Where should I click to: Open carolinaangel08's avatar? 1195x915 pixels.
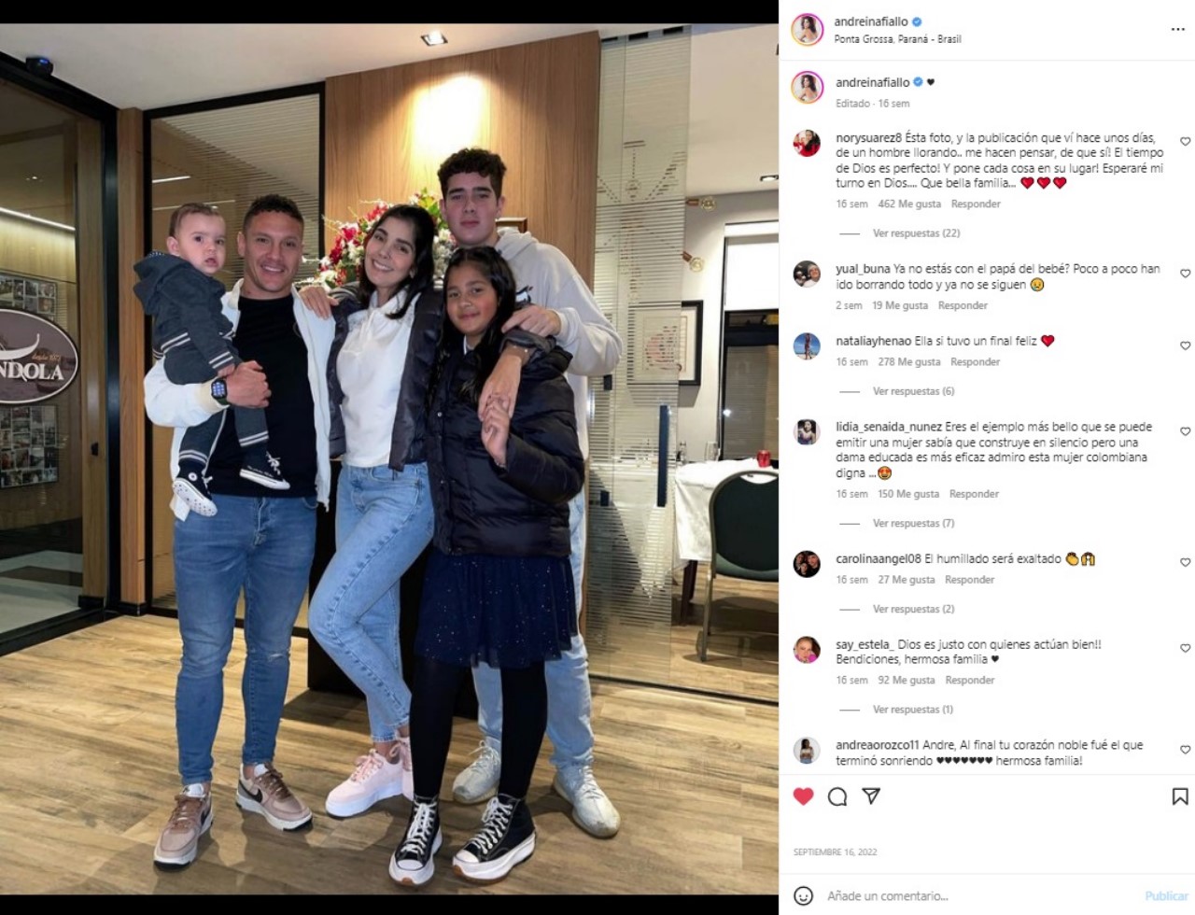pos(807,564)
